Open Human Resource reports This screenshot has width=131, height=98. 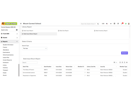(7, 60)
